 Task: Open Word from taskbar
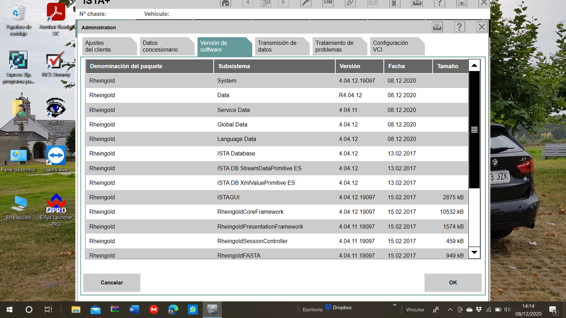pos(134,310)
